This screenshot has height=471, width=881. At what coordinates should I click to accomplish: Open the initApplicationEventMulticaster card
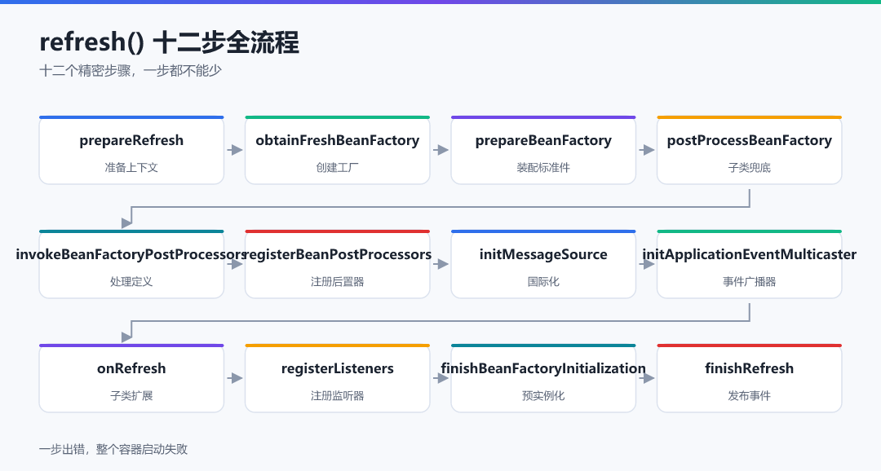750,264
